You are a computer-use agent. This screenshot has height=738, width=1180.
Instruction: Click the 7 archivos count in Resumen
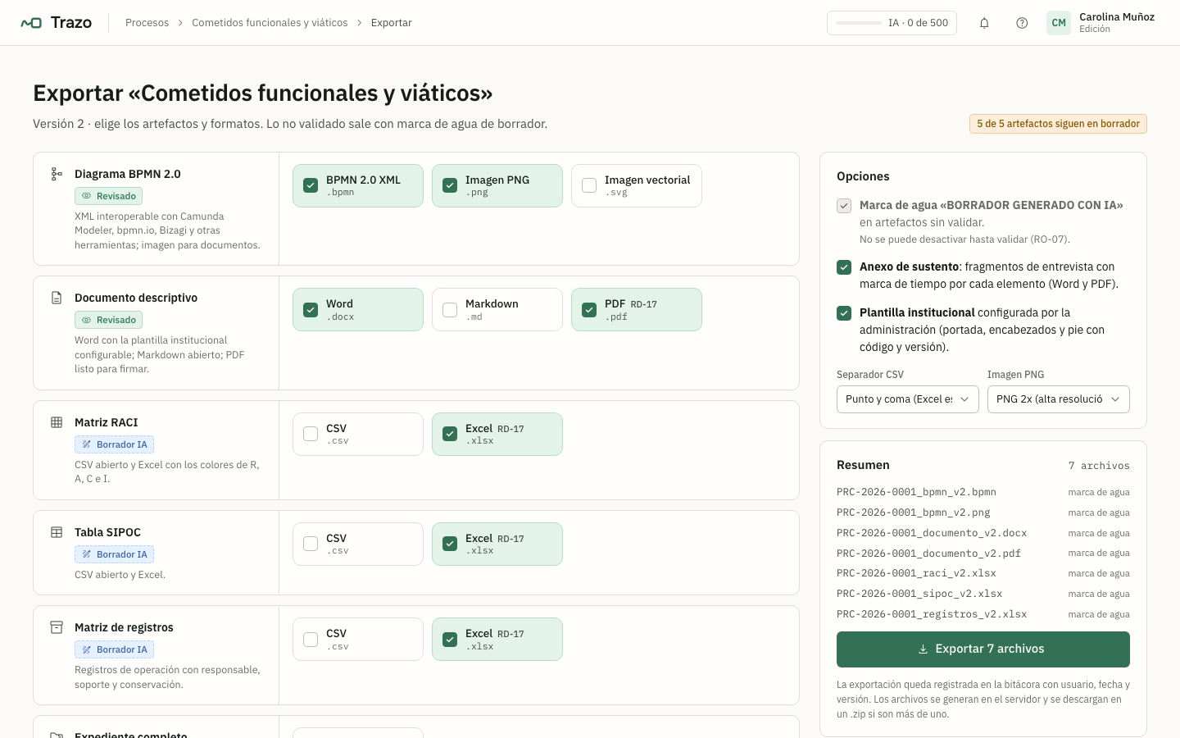click(x=1099, y=466)
